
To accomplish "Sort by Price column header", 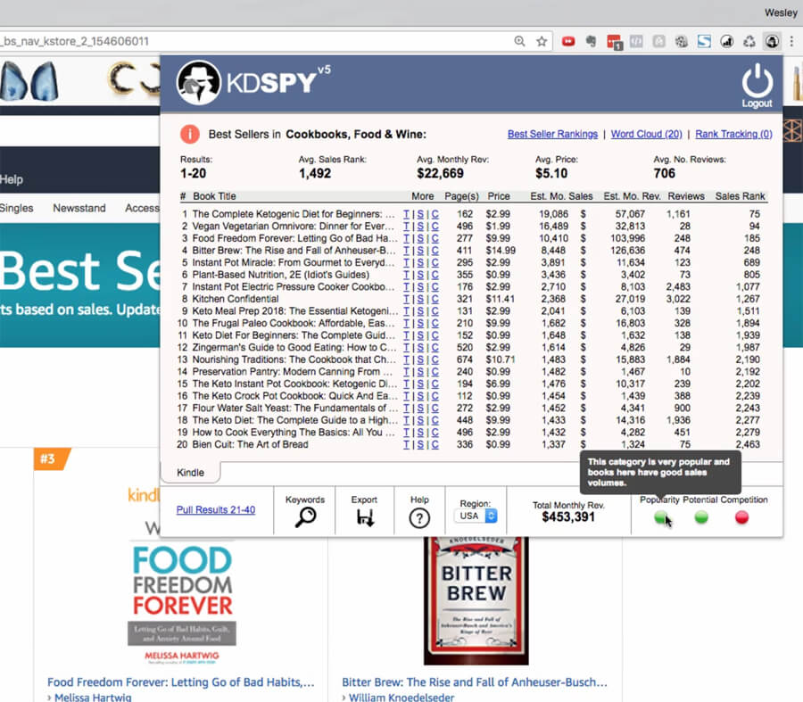I will tap(498, 196).
